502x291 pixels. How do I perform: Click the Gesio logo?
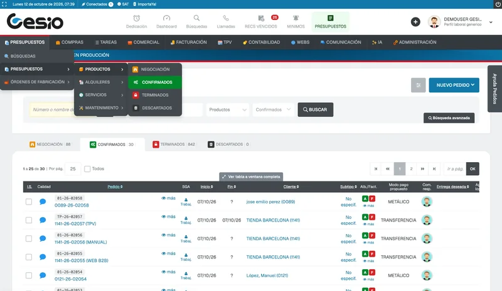tap(35, 21)
